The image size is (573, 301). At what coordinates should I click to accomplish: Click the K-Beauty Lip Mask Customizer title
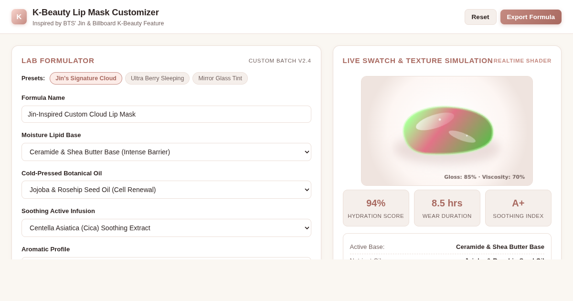(x=95, y=12)
